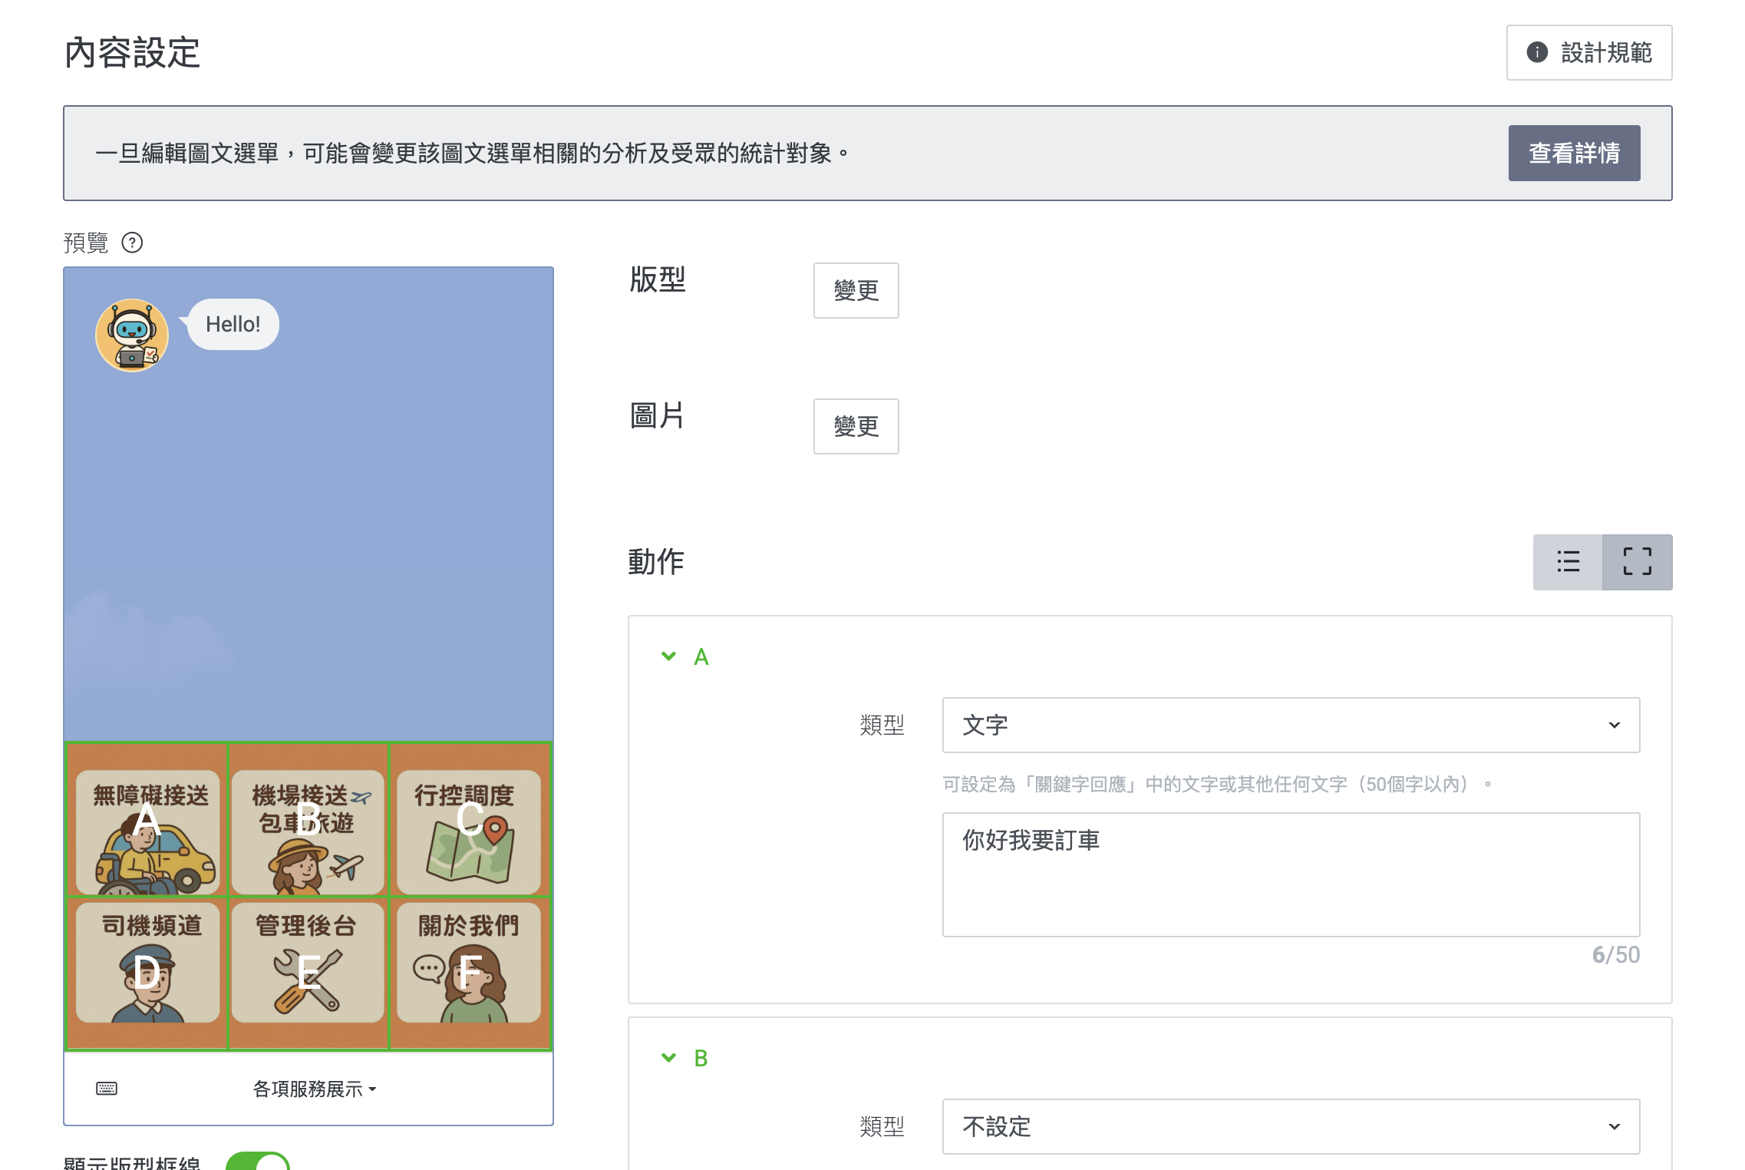The image size is (1745, 1170).
Task: Toggle the 顯示版型框線 switch
Action: pyautogui.click(x=260, y=1165)
